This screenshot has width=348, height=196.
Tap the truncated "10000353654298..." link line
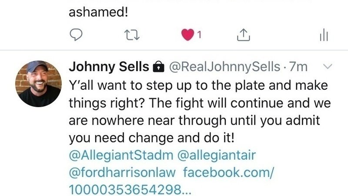coord(130,190)
